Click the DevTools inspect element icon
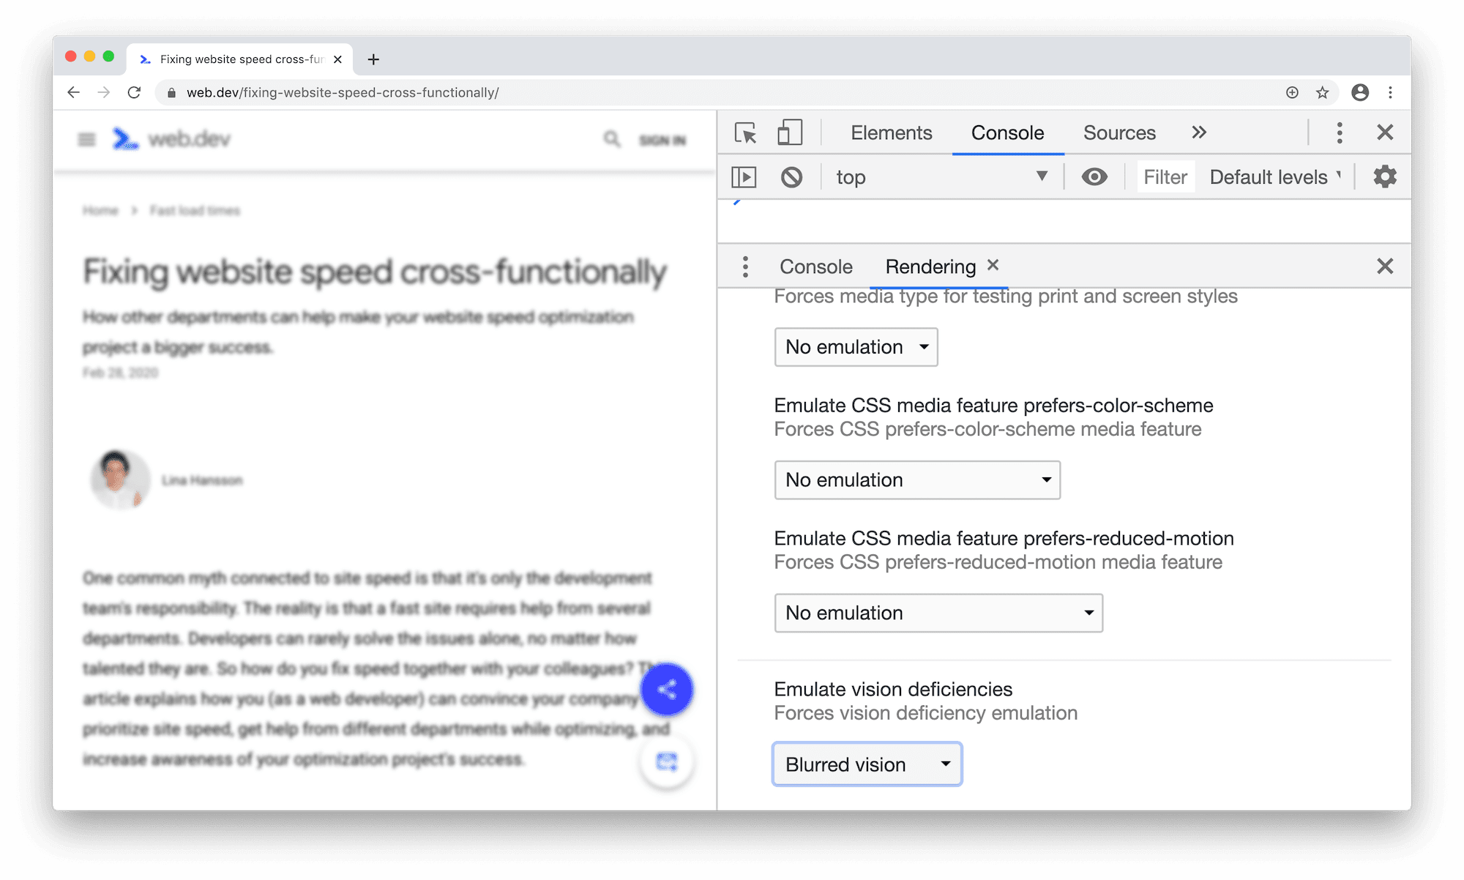1464x880 pixels. coord(746,132)
